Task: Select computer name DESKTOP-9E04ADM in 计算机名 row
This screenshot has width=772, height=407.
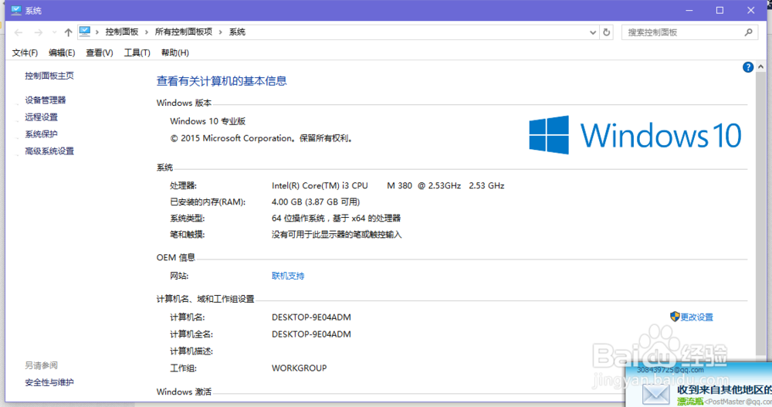Action: (311, 317)
